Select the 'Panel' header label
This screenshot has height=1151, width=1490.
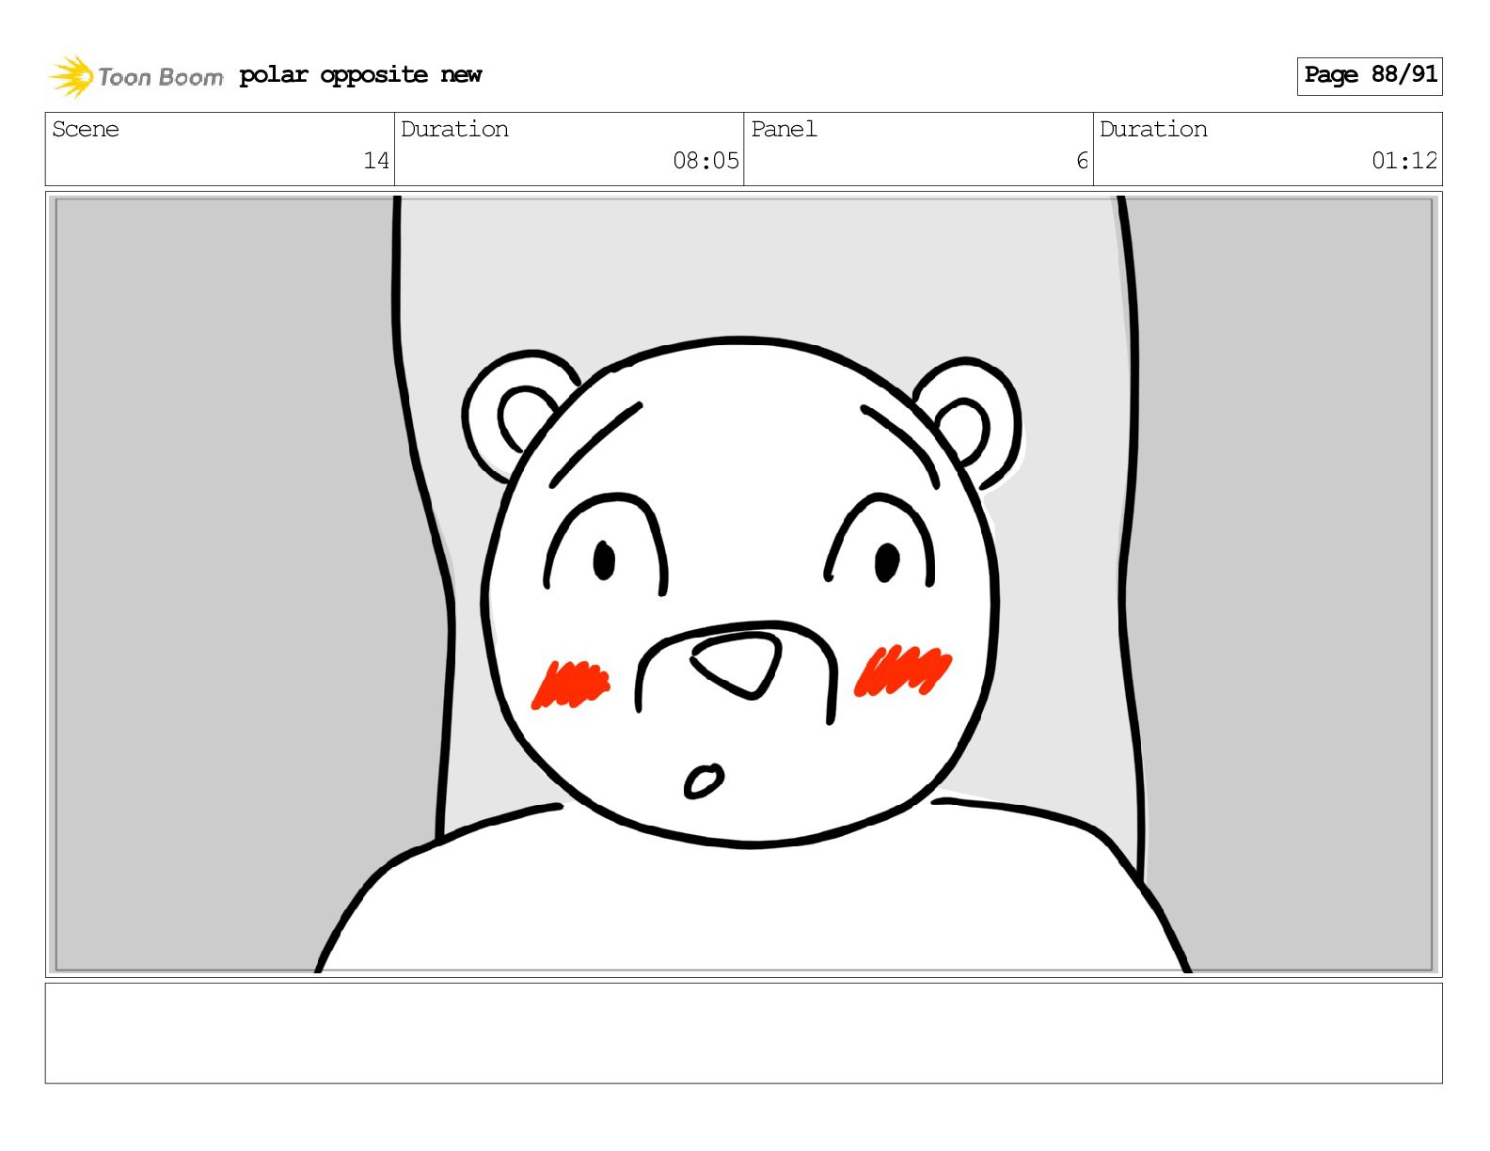point(784,129)
